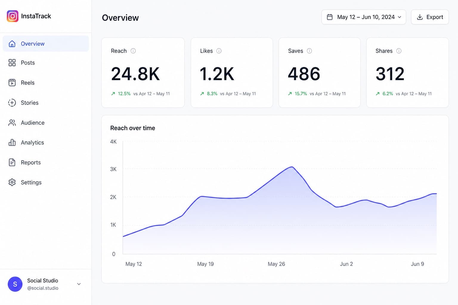Export the overview data
This screenshot has height=305, width=458.
430,17
